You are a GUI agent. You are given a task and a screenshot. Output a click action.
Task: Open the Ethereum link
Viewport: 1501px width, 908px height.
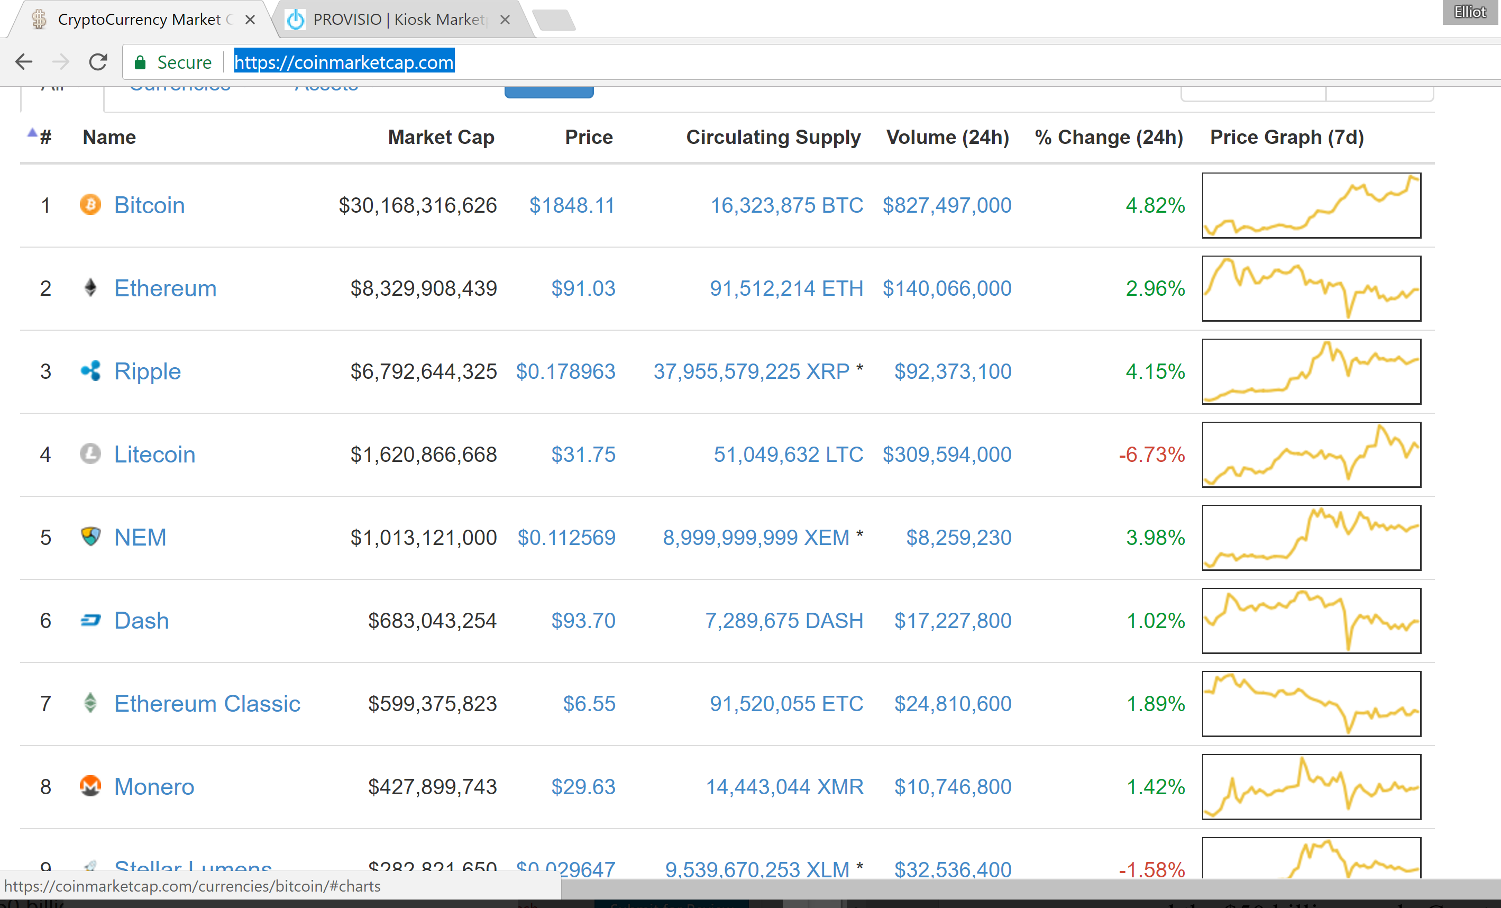pyautogui.click(x=165, y=288)
